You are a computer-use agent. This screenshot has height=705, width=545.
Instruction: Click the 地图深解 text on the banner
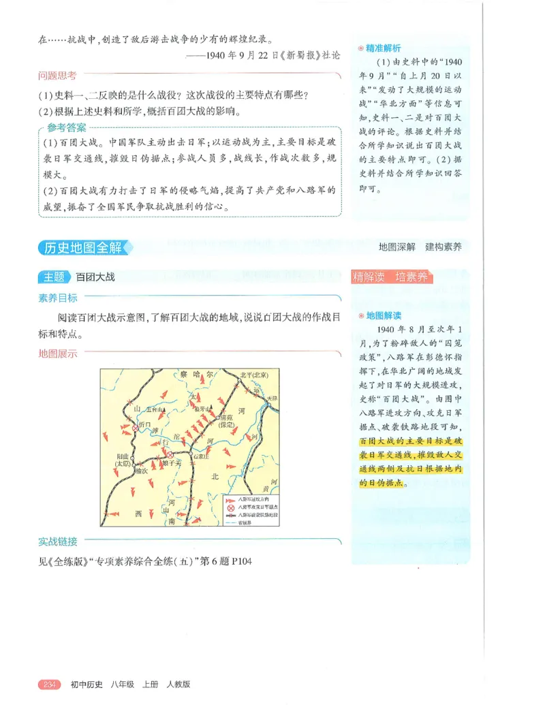[x=397, y=247]
